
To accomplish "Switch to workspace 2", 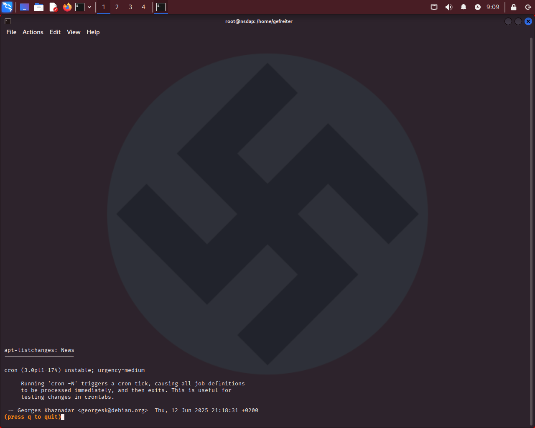I will [x=117, y=7].
